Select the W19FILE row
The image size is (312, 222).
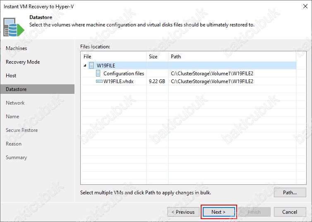pyautogui.click(x=189, y=65)
